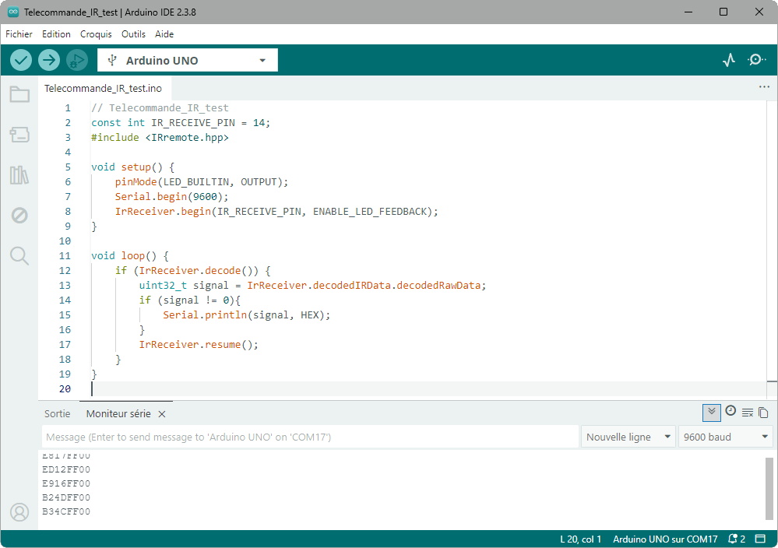Open the Library Manager books icon

tap(19, 175)
